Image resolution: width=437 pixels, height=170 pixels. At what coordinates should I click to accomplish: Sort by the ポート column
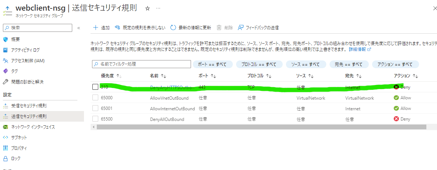tap(208, 76)
